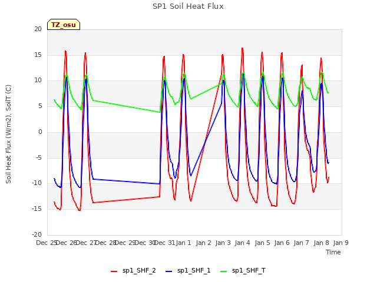Click the Jan 6 x-axis tick label
The image size is (377, 282).
point(282,243)
